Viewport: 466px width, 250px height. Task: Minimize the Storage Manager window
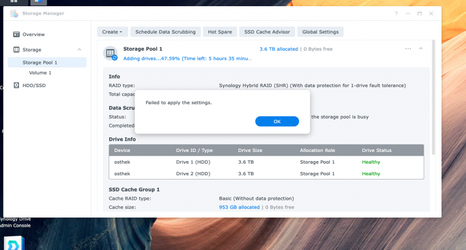coord(408,13)
